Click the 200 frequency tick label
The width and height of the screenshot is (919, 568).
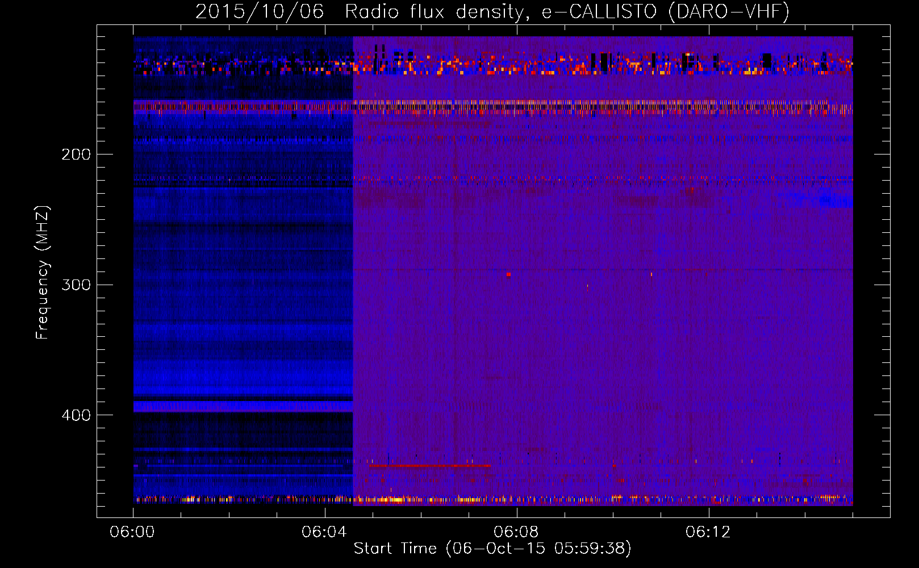[x=76, y=154]
